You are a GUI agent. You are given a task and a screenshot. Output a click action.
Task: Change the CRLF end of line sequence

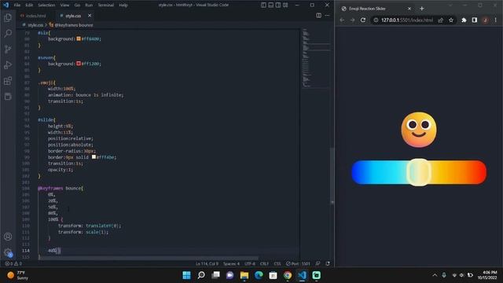[264, 263]
